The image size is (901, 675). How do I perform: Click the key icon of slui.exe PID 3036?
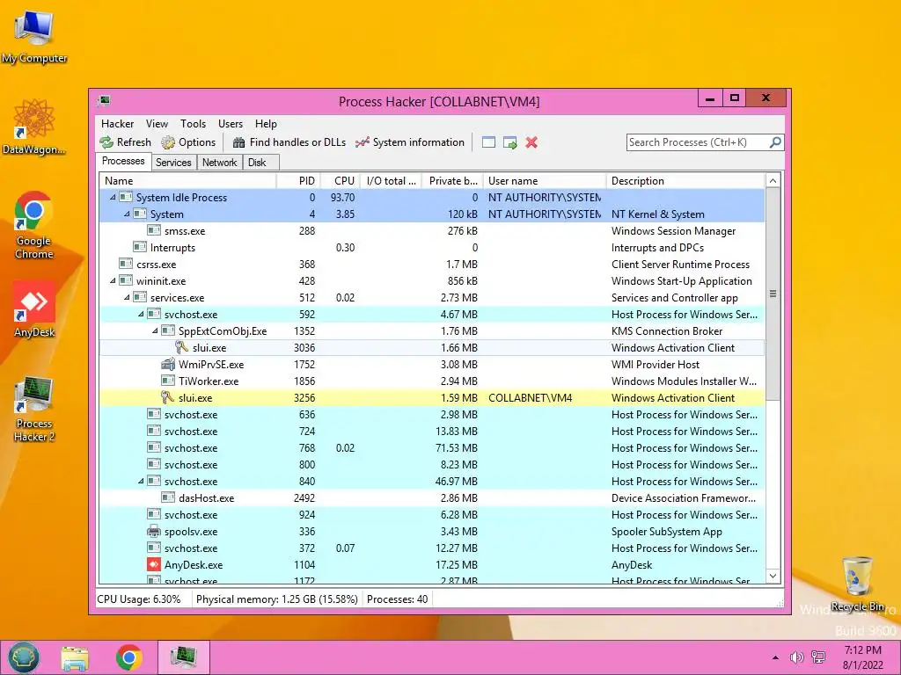(x=181, y=347)
